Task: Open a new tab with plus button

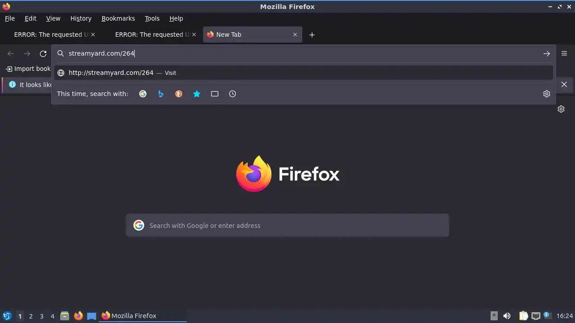Action: [312, 35]
